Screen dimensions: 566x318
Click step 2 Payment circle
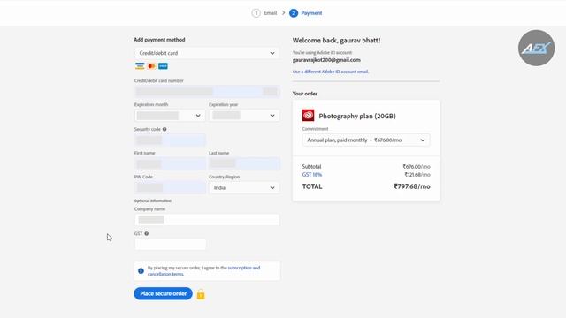click(x=294, y=13)
